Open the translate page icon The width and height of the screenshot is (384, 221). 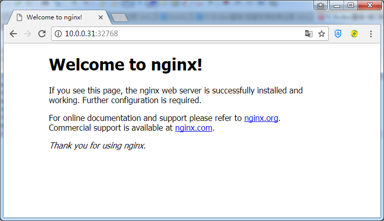click(x=308, y=34)
